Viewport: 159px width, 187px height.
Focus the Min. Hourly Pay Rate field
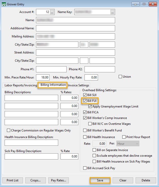tap(91, 77)
